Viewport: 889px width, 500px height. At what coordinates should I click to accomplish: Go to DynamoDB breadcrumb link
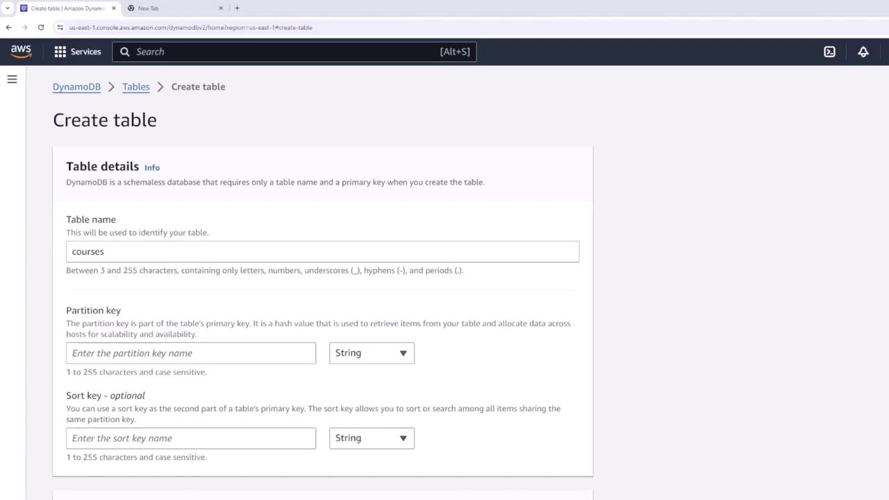click(76, 87)
